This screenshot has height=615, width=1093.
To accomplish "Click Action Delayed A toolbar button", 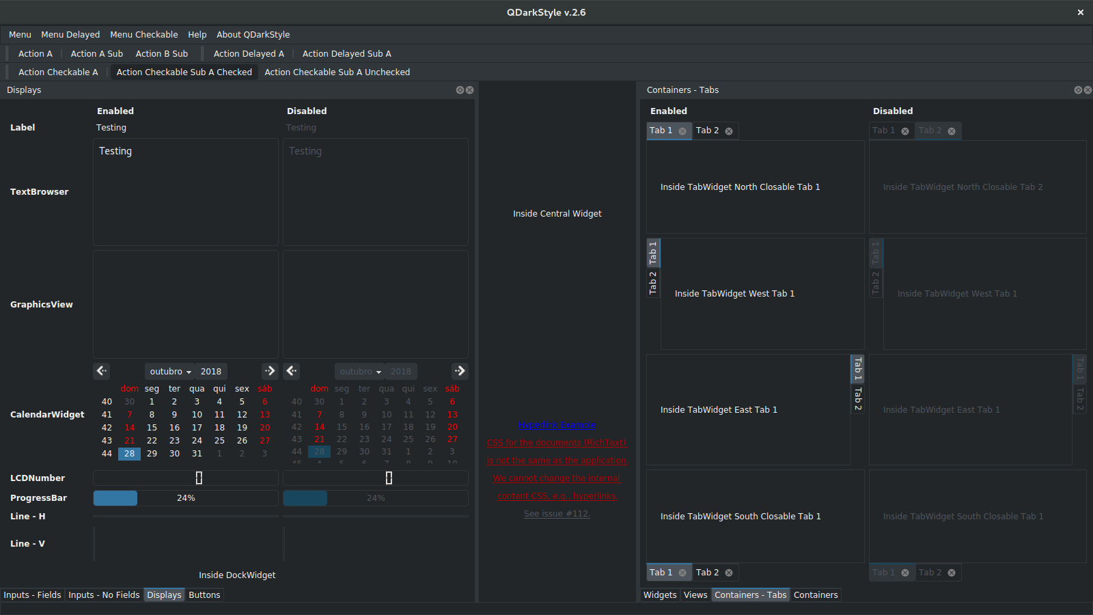I will point(249,54).
